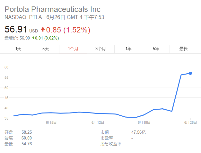Image resolution: width=201 pixels, height=153 pixels.
Task: Click the red up-arrow price change icon
Action: click(43, 30)
